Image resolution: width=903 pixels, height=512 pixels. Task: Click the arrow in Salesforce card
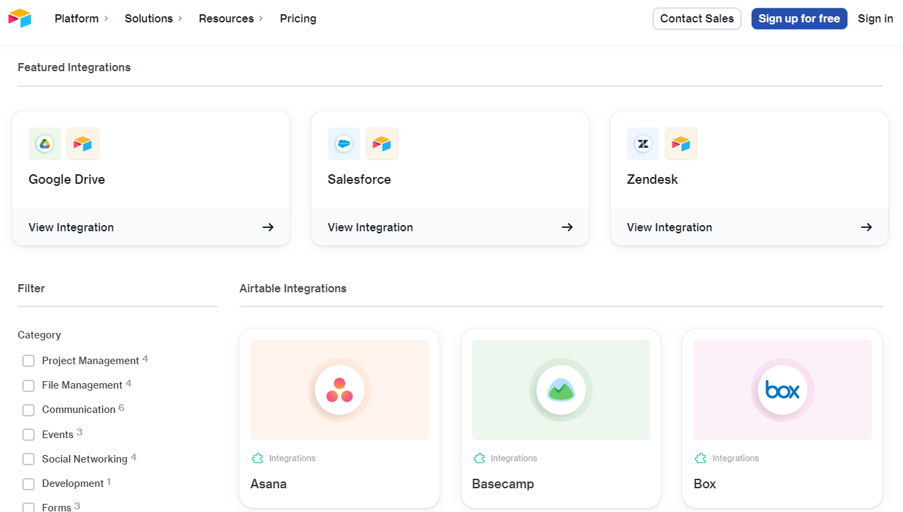pyautogui.click(x=567, y=227)
